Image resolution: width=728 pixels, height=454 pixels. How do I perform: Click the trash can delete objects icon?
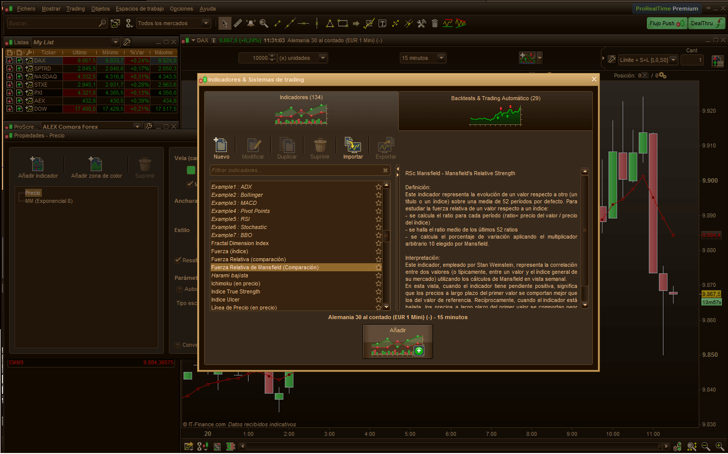tap(435, 23)
